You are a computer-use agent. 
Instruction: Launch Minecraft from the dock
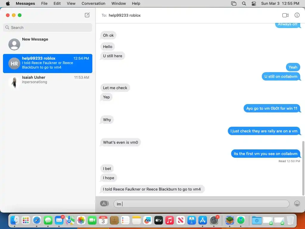(x=230, y=220)
